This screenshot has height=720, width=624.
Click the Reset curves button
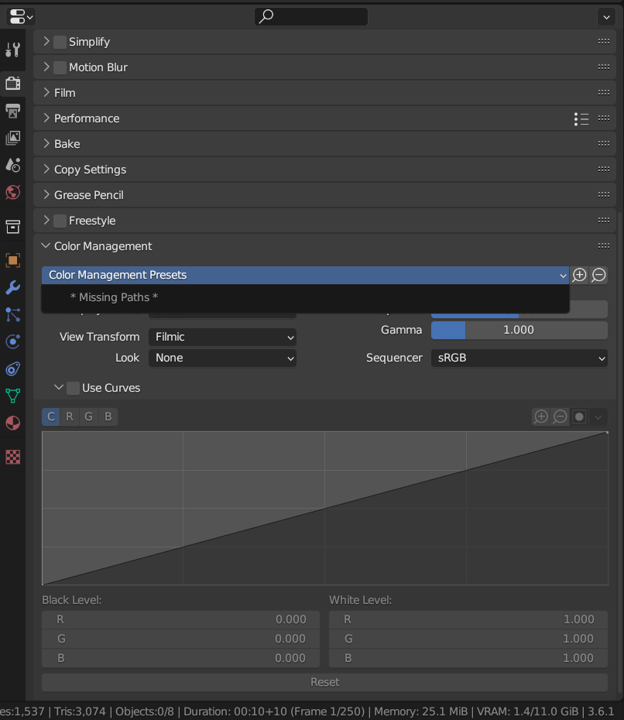324,682
